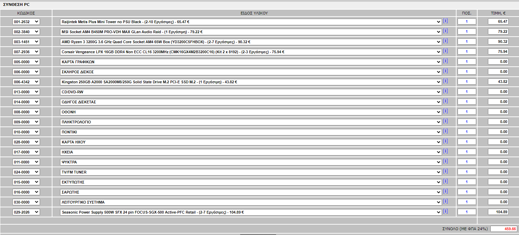Click the 43.82 price field
The width and height of the screenshot is (519, 235).
[498, 82]
